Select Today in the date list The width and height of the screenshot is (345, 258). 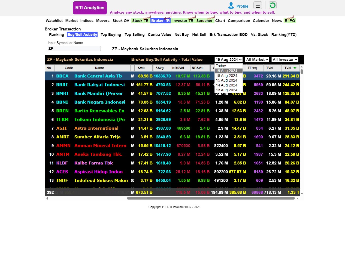point(229,66)
